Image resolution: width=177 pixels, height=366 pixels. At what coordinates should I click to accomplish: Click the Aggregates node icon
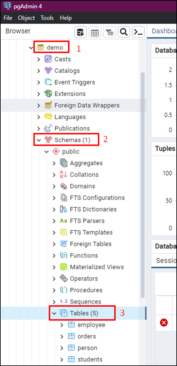click(x=64, y=163)
